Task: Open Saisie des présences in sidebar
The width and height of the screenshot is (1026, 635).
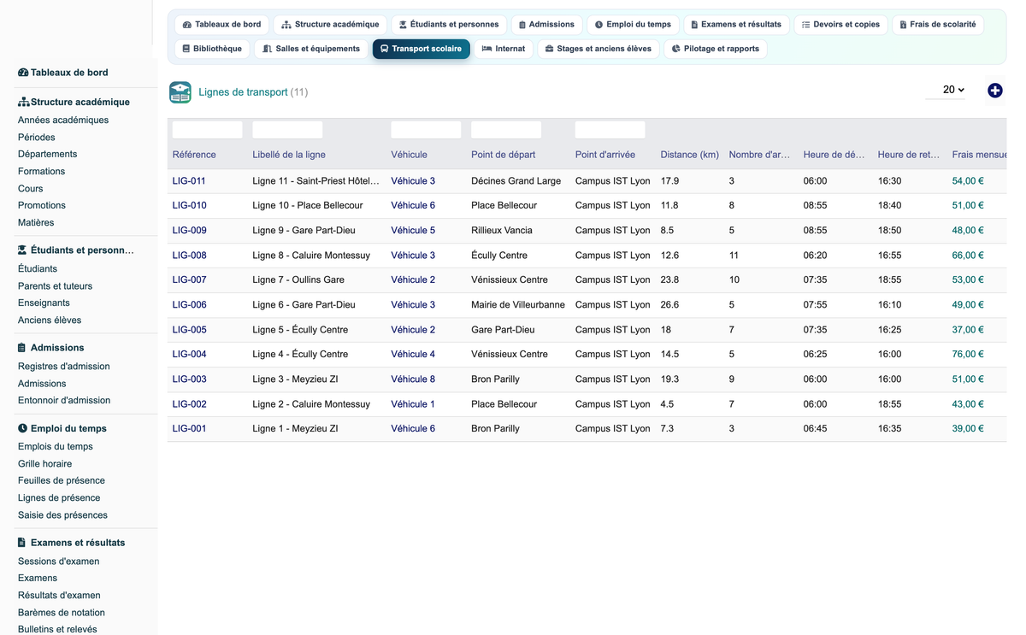Action: point(63,515)
